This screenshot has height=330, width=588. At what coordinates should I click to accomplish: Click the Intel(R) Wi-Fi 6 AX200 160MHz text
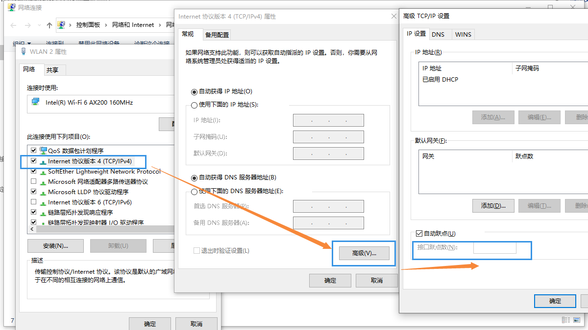click(89, 103)
